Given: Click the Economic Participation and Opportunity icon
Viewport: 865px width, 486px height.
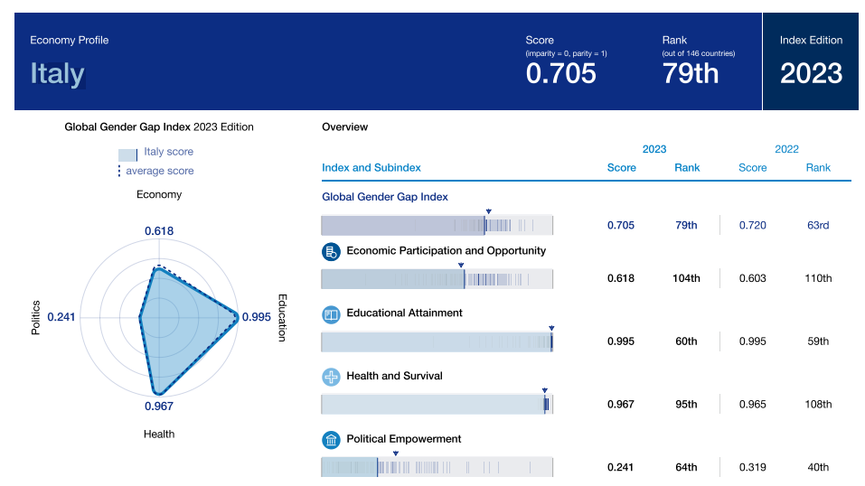Looking at the screenshot, I should (331, 251).
